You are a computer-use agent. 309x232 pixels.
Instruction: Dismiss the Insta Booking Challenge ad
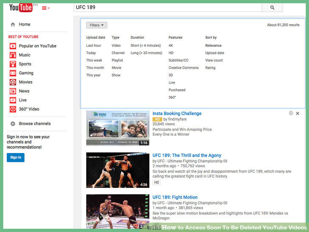(x=298, y=113)
